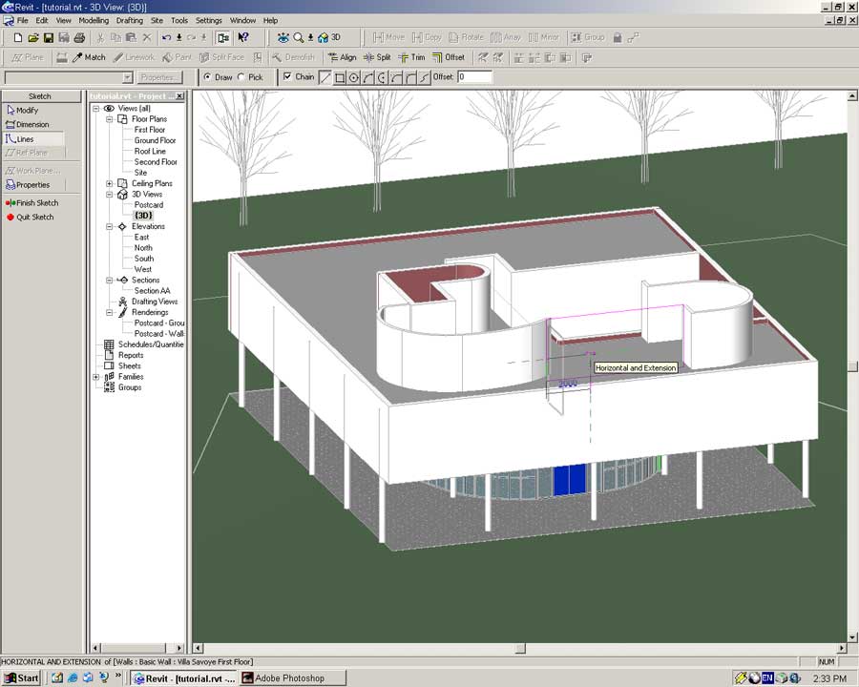Image resolution: width=859 pixels, height=687 pixels.
Task: Pick the Dimension tool in Sketch panel
Action: (28, 124)
